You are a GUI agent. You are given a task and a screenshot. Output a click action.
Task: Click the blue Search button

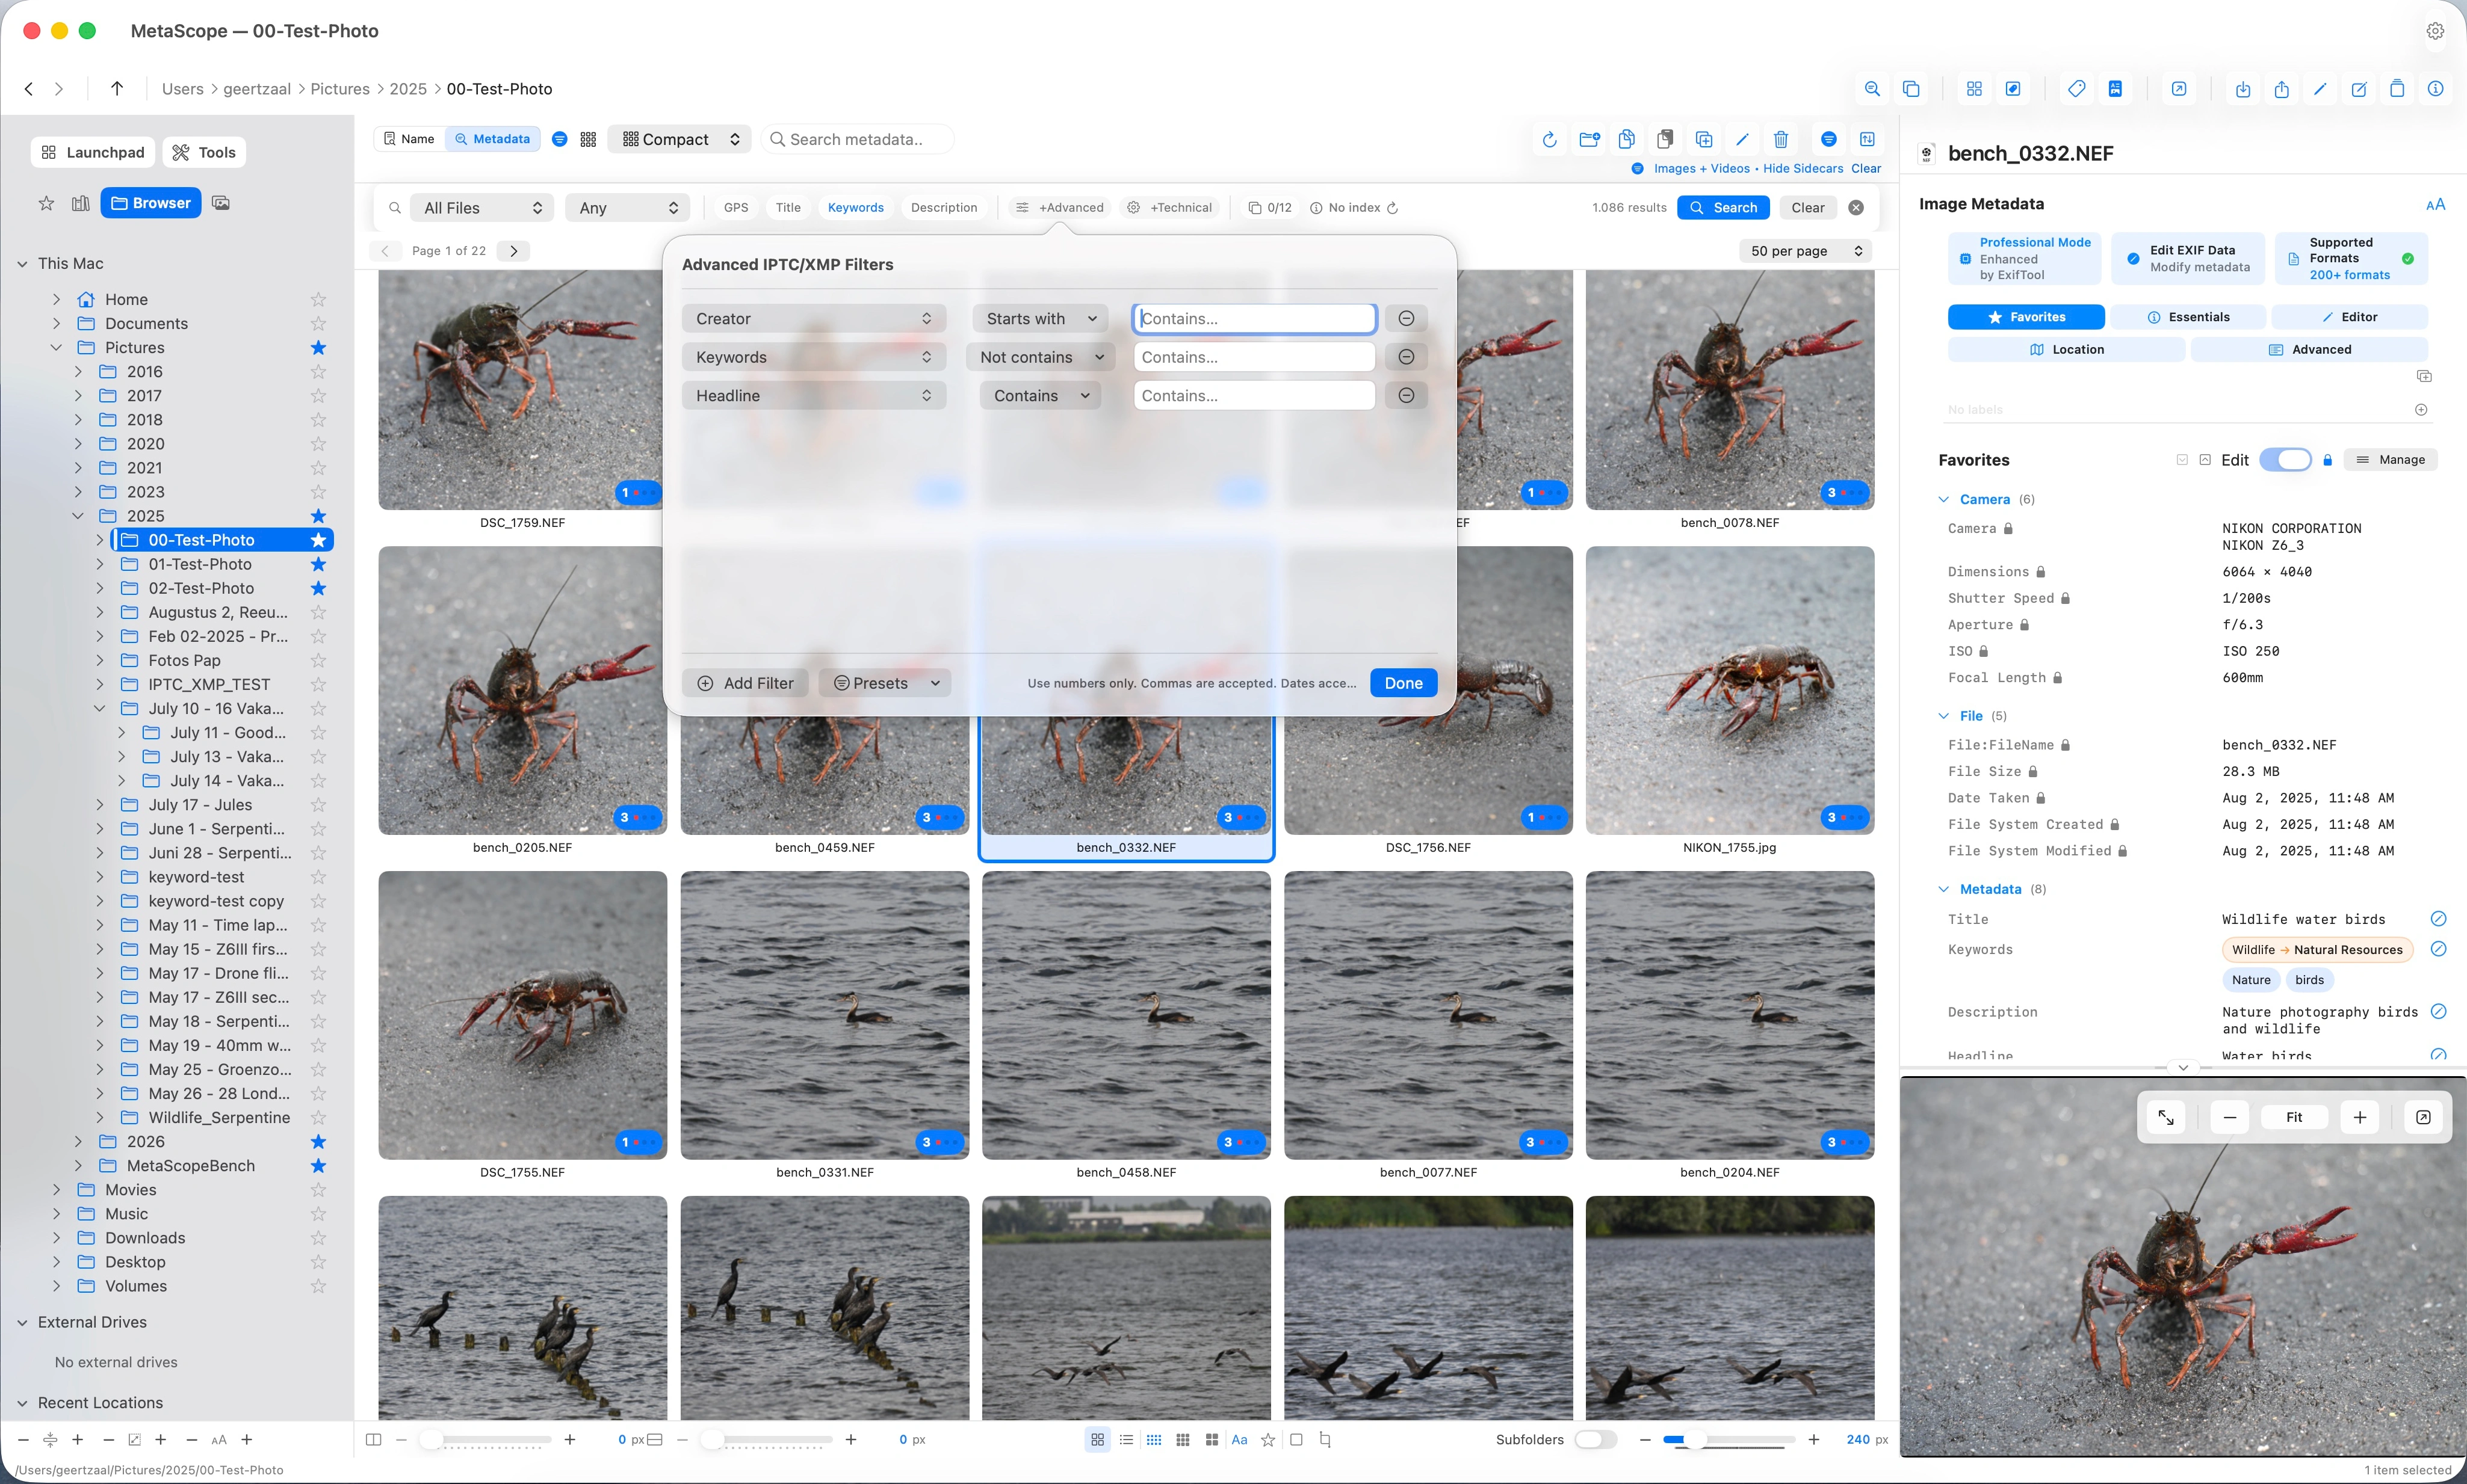click(x=1724, y=208)
